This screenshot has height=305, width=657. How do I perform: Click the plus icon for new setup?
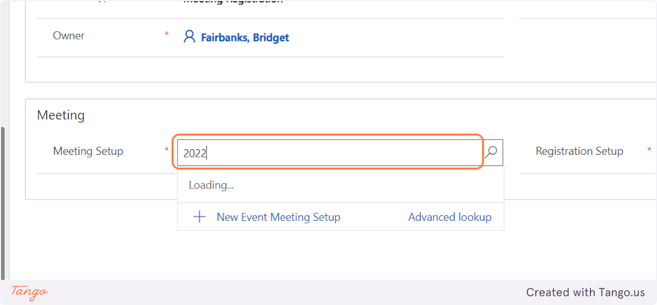click(200, 217)
